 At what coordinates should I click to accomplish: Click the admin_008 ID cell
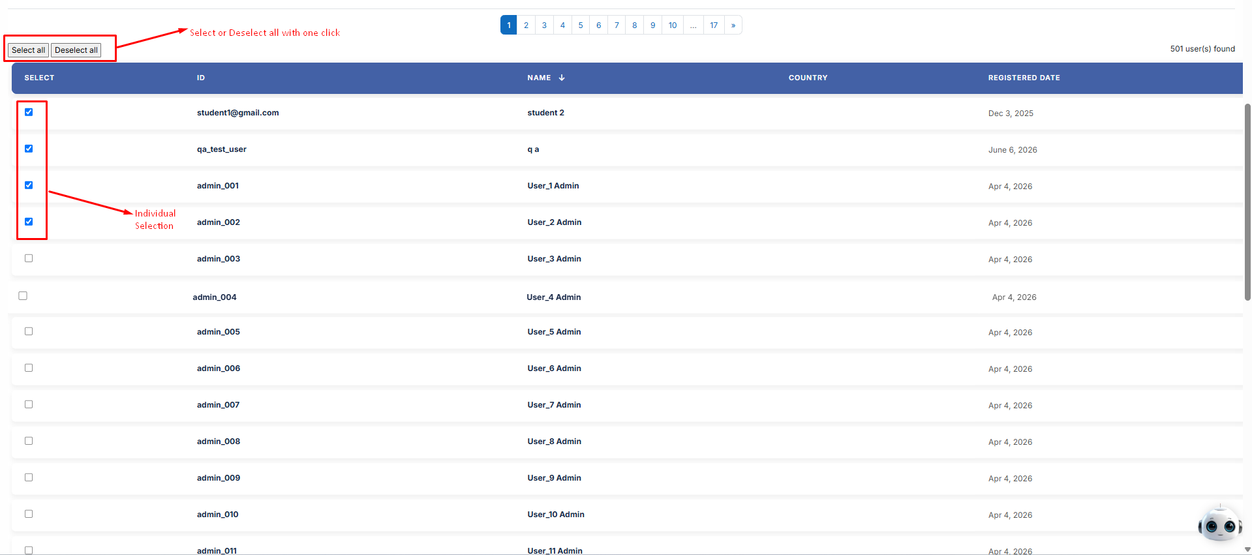click(x=219, y=442)
